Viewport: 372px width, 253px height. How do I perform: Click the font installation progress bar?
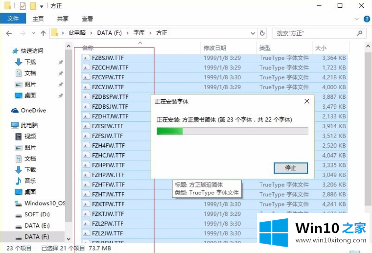pos(232,131)
